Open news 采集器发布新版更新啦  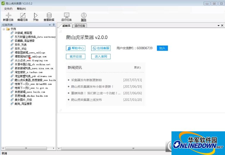pyautogui.click(x=86, y=80)
